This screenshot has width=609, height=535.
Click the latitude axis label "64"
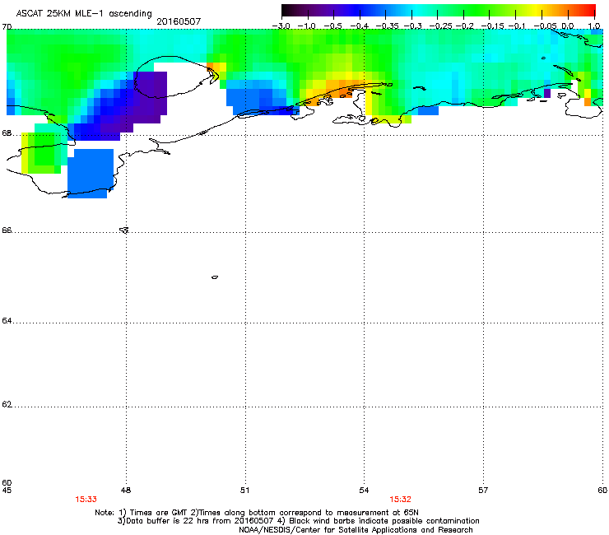(x=7, y=321)
